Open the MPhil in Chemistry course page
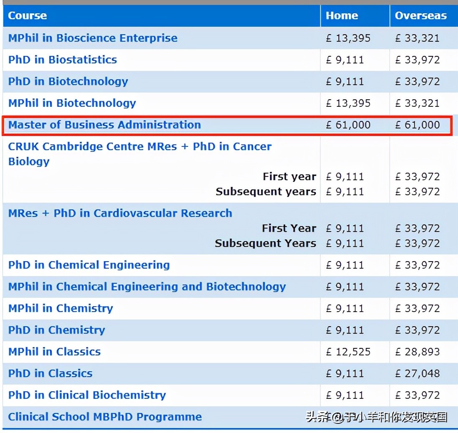 60,308
